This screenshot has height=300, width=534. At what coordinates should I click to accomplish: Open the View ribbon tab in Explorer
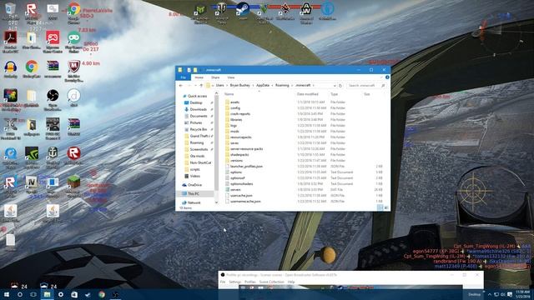(x=231, y=77)
